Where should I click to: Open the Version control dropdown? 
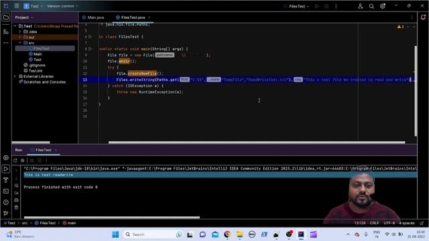pyautogui.click(x=62, y=6)
